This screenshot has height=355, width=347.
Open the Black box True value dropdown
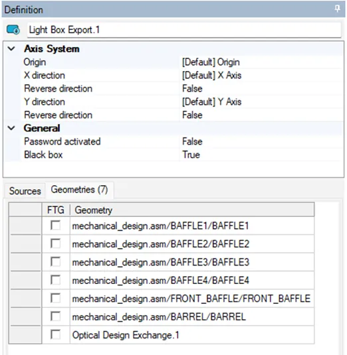(261, 155)
